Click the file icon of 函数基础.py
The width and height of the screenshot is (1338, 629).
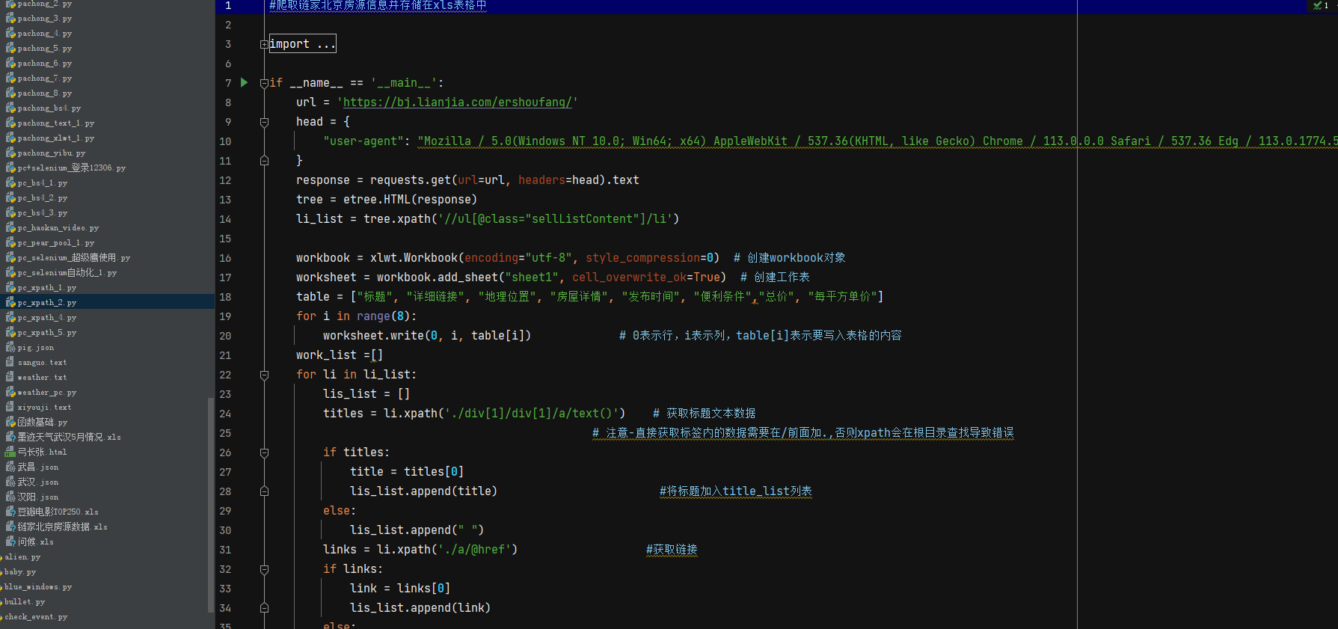click(x=10, y=422)
